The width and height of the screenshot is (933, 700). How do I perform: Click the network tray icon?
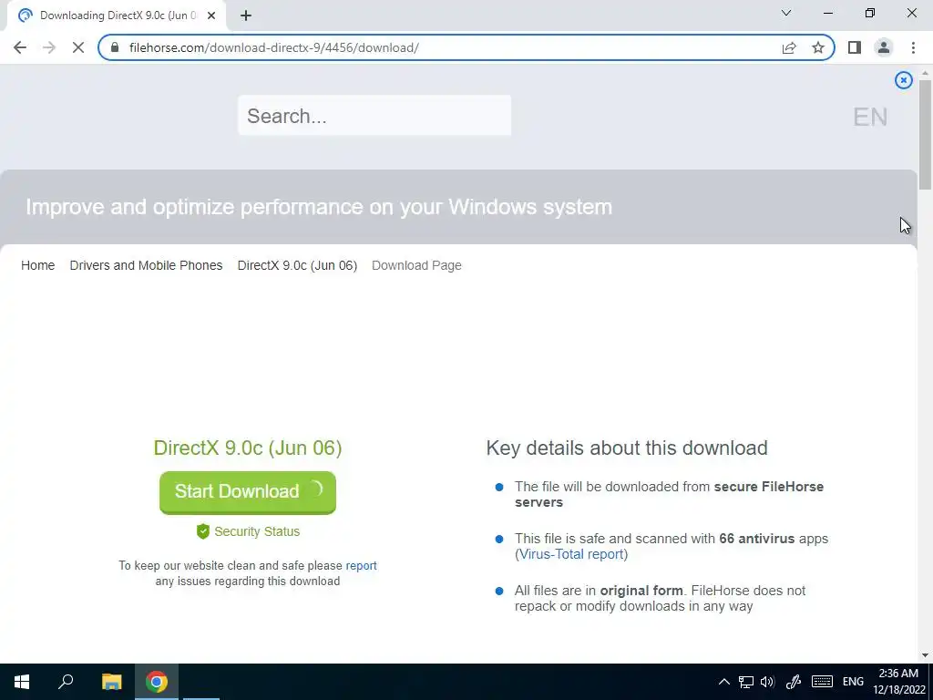pos(745,682)
